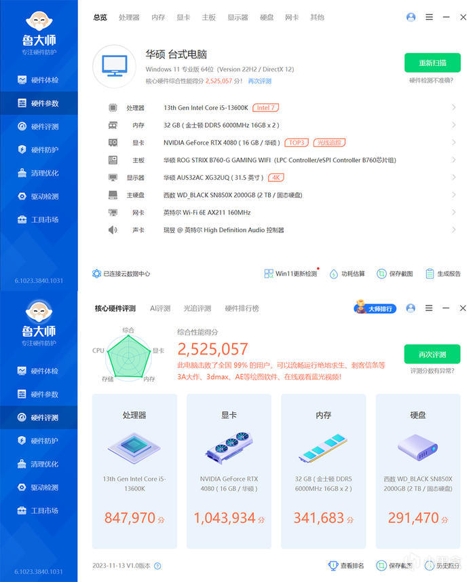Open 清理优化 in the hardware parameters window sidebar
The image size is (475, 582).
click(x=39, y=173)
